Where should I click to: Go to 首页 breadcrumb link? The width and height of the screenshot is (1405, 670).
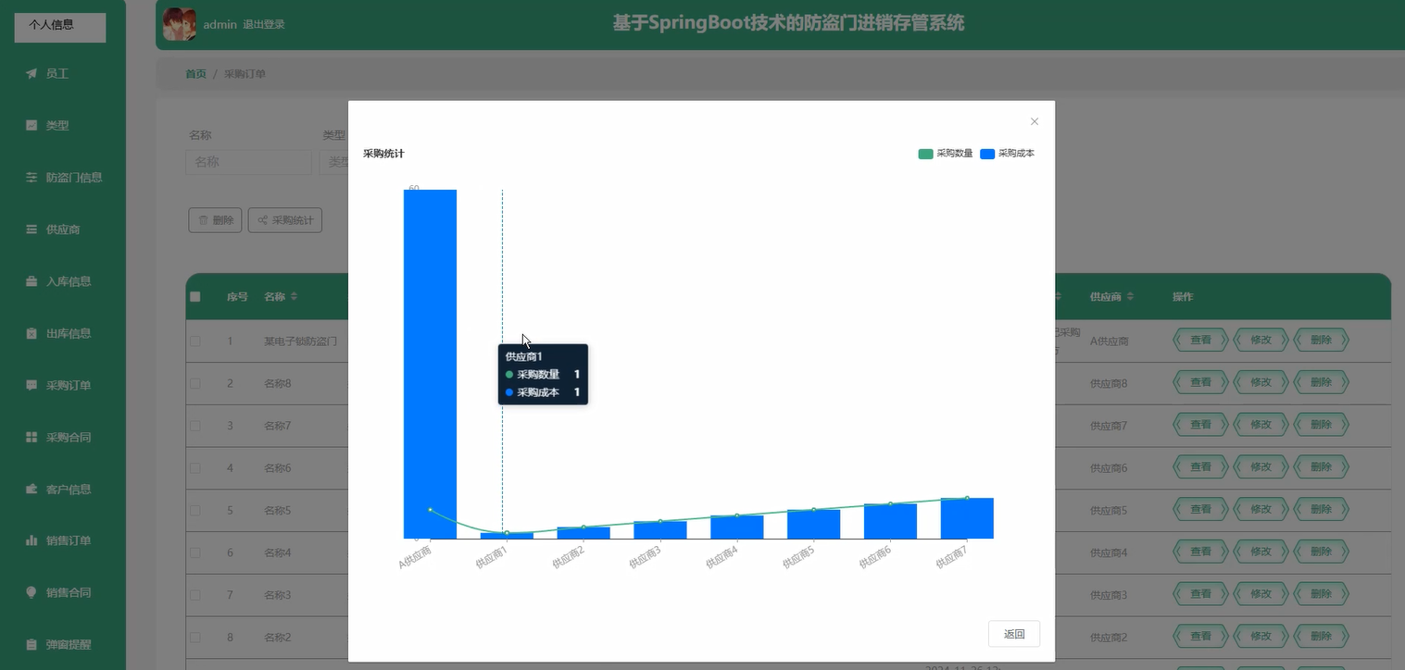click(x=195, y=74)
